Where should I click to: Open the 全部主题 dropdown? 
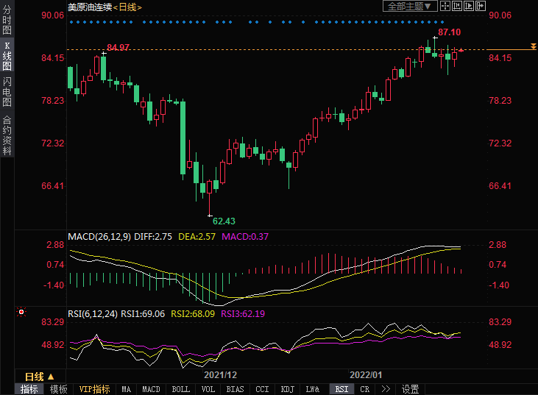(x=410, y=6)
